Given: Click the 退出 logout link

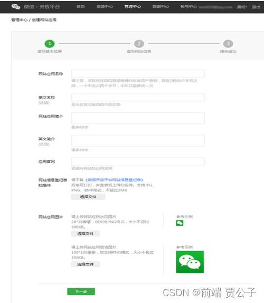Looking at the screenshot, I should coord(256,7).
